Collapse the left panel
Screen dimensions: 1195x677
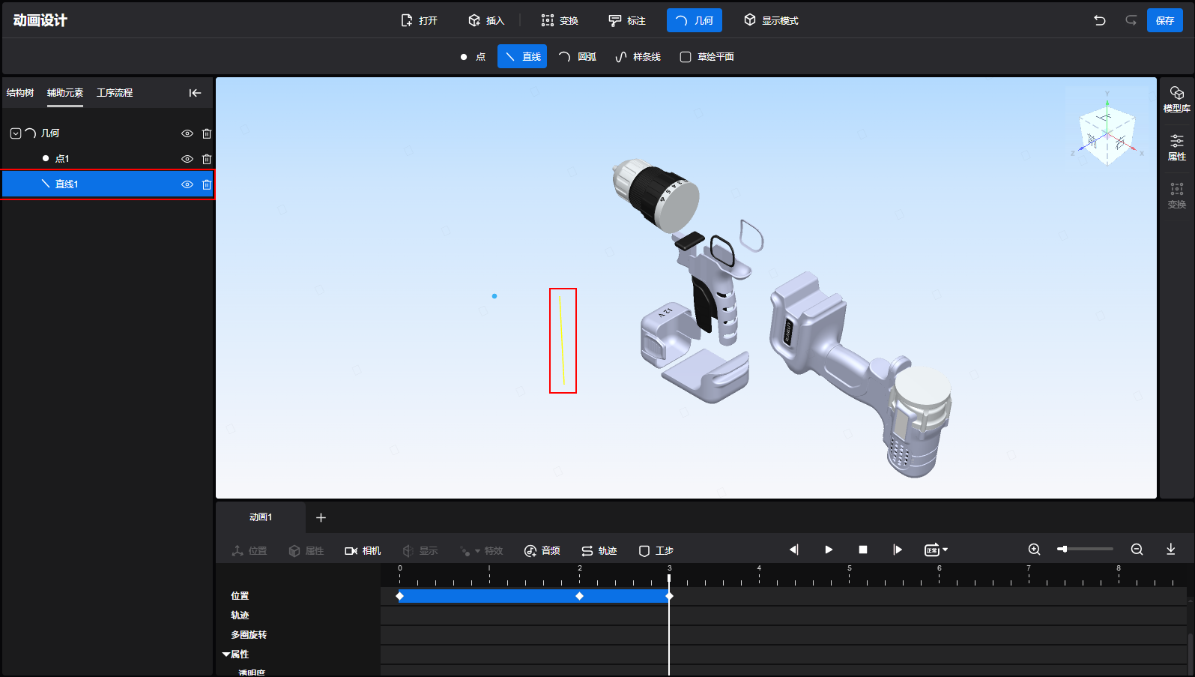(x=195, y=93)
